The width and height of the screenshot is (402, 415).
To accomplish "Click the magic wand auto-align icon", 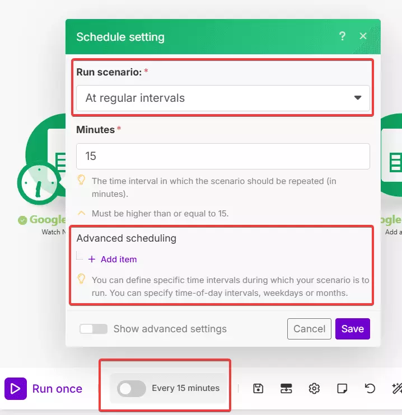I will [x=397, y=389].
